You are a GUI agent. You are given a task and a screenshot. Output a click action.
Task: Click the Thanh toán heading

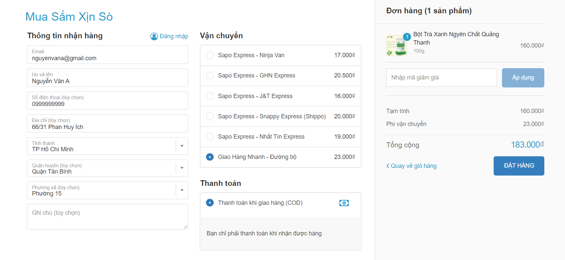click(x=221, y=183)
